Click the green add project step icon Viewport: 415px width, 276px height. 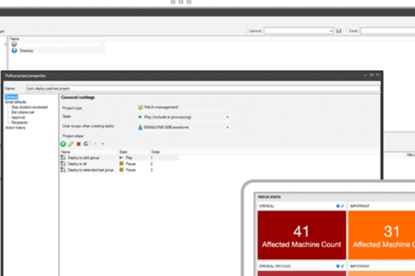tap(63, 144)
